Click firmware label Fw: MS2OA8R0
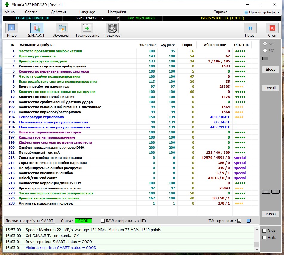 [x=141, y=18]
